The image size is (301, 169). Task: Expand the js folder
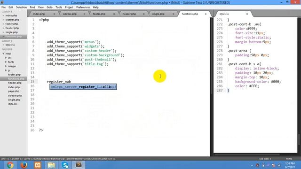(6, 70)
